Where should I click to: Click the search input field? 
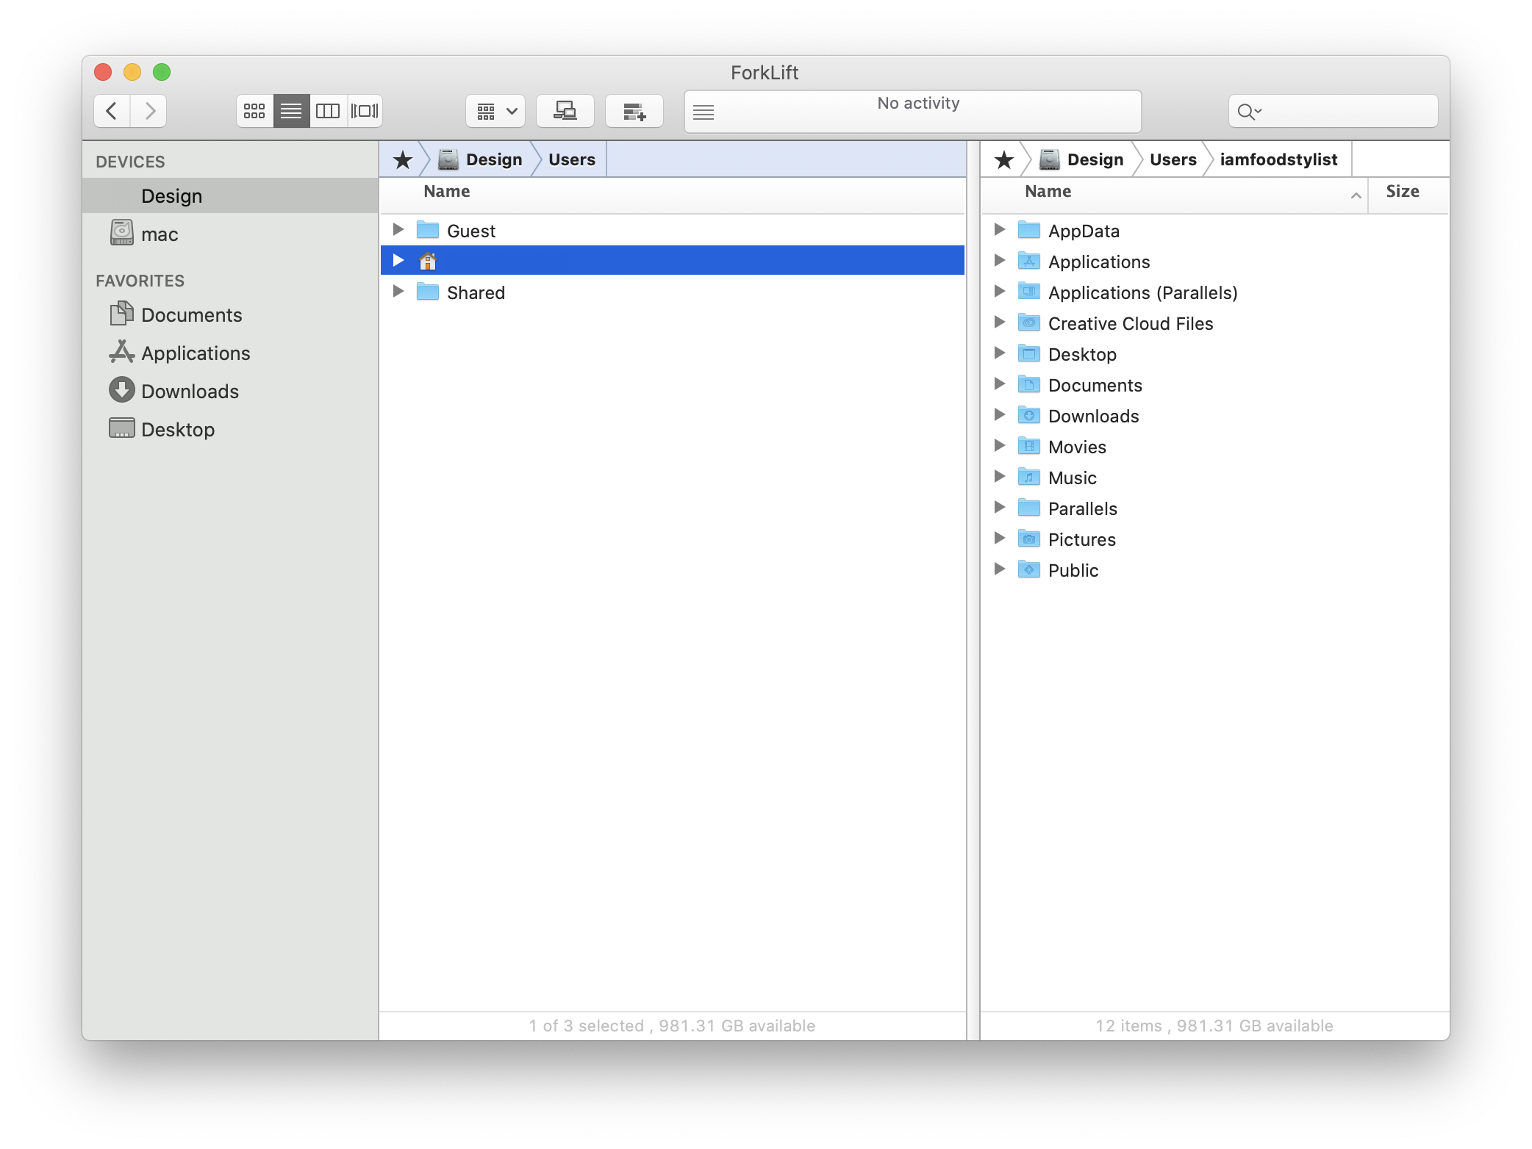point(1345,112)
